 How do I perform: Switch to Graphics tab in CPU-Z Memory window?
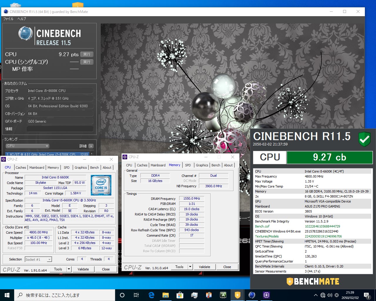tap(202, 165)
